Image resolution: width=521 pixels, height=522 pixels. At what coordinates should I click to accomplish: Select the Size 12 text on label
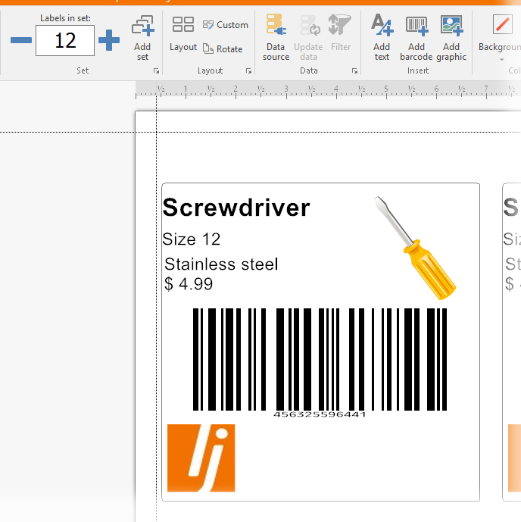[x=192, y=239]
